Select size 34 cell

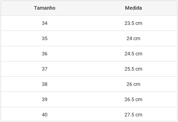click(45, 23)
